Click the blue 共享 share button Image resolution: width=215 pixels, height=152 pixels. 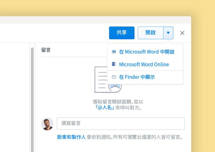(122, 33)
